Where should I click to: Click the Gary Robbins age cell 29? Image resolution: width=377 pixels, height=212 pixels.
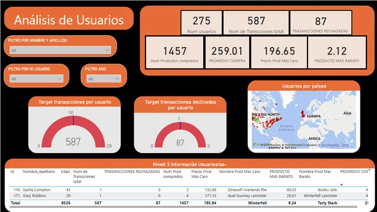[x=68, y=196]
